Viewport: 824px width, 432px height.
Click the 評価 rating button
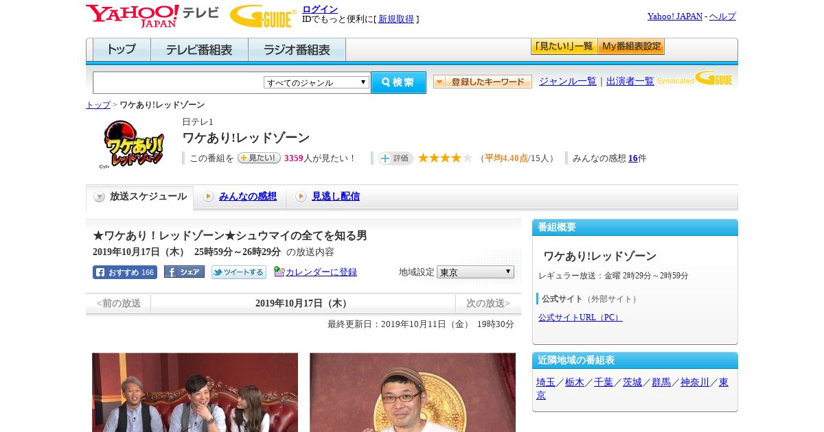tap(396, 158)
